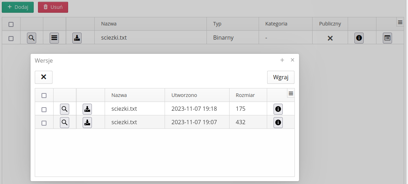Screen dimensions: 408x184
Task: Open column menu of the main table
Action: 400,22
